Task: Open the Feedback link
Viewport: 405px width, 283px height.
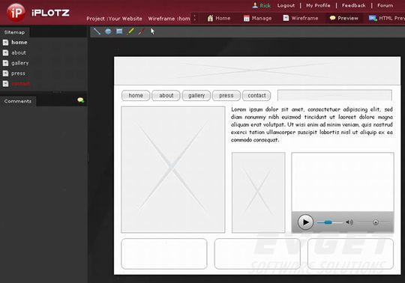Action: click(353, 5)
